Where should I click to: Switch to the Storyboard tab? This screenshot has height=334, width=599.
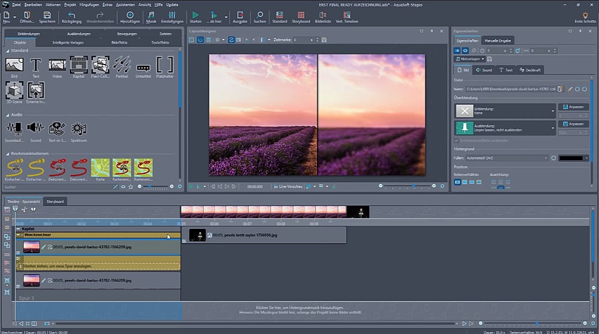55,201
